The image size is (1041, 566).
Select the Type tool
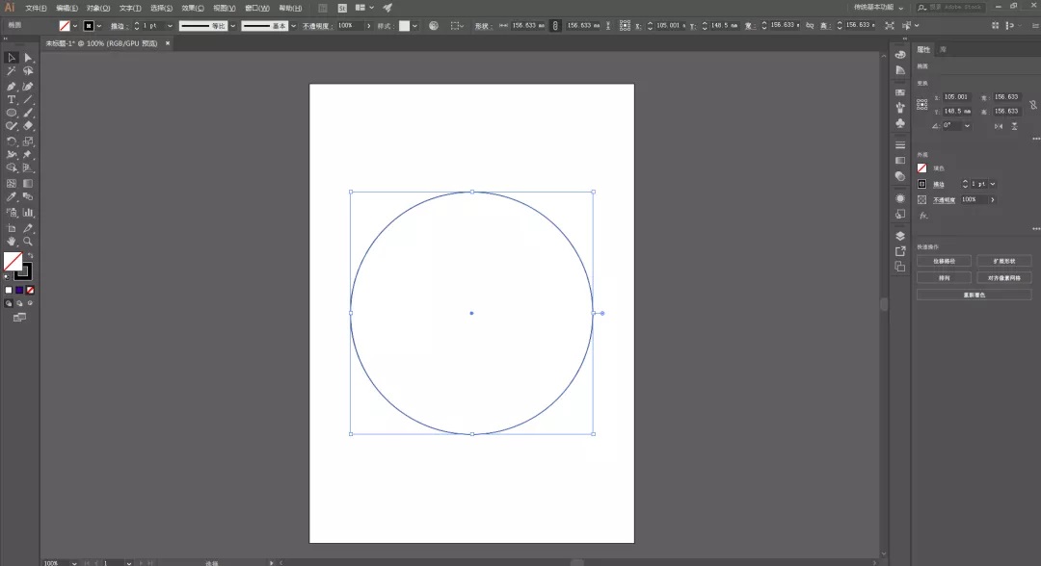(12, 99)
